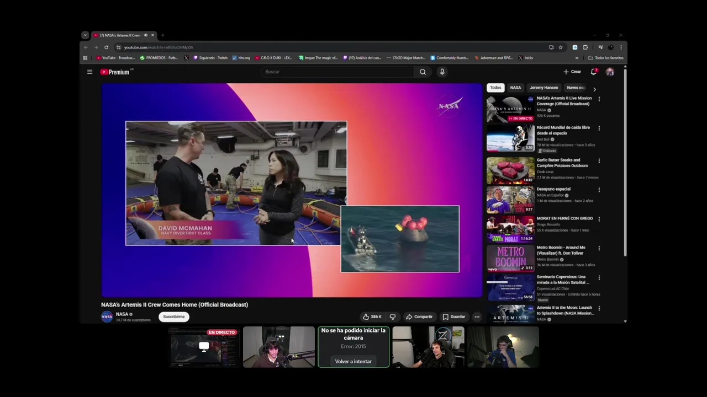Focus the YouTube Buscar search field
This screenshot has height=397, width=707.
click(337, 72)
